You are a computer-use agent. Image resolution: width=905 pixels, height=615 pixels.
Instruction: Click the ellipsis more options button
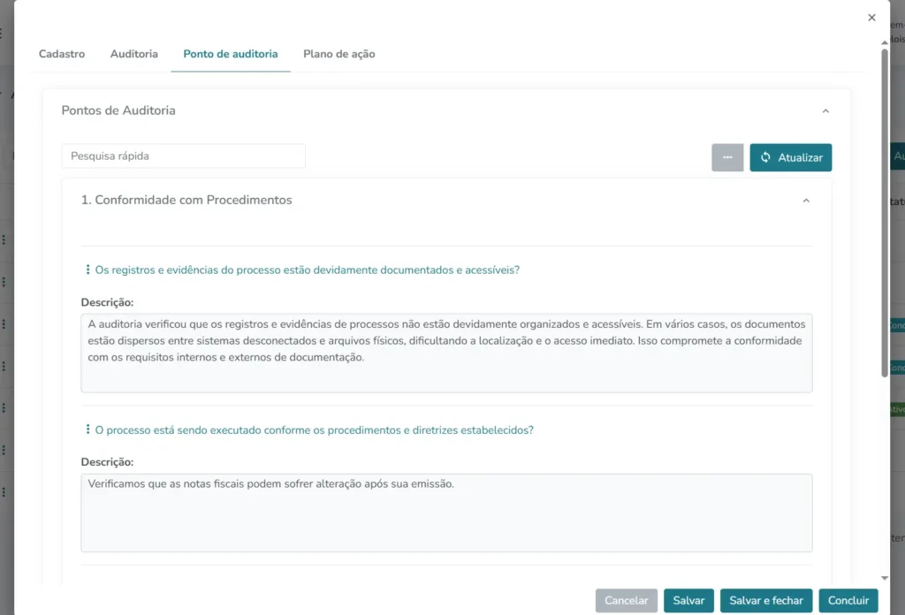(727, 157)
